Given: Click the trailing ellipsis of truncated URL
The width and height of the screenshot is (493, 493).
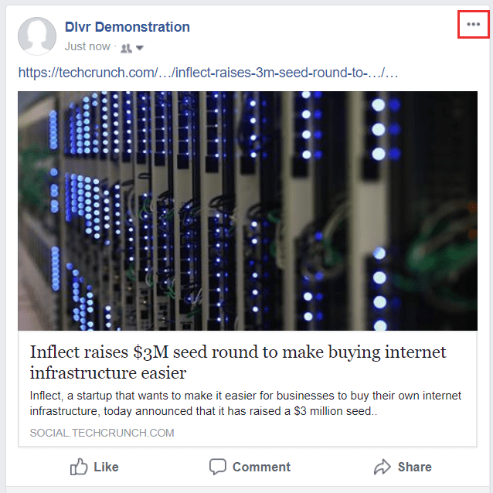Looking at the screenshot, I should (x=392, y=74).
